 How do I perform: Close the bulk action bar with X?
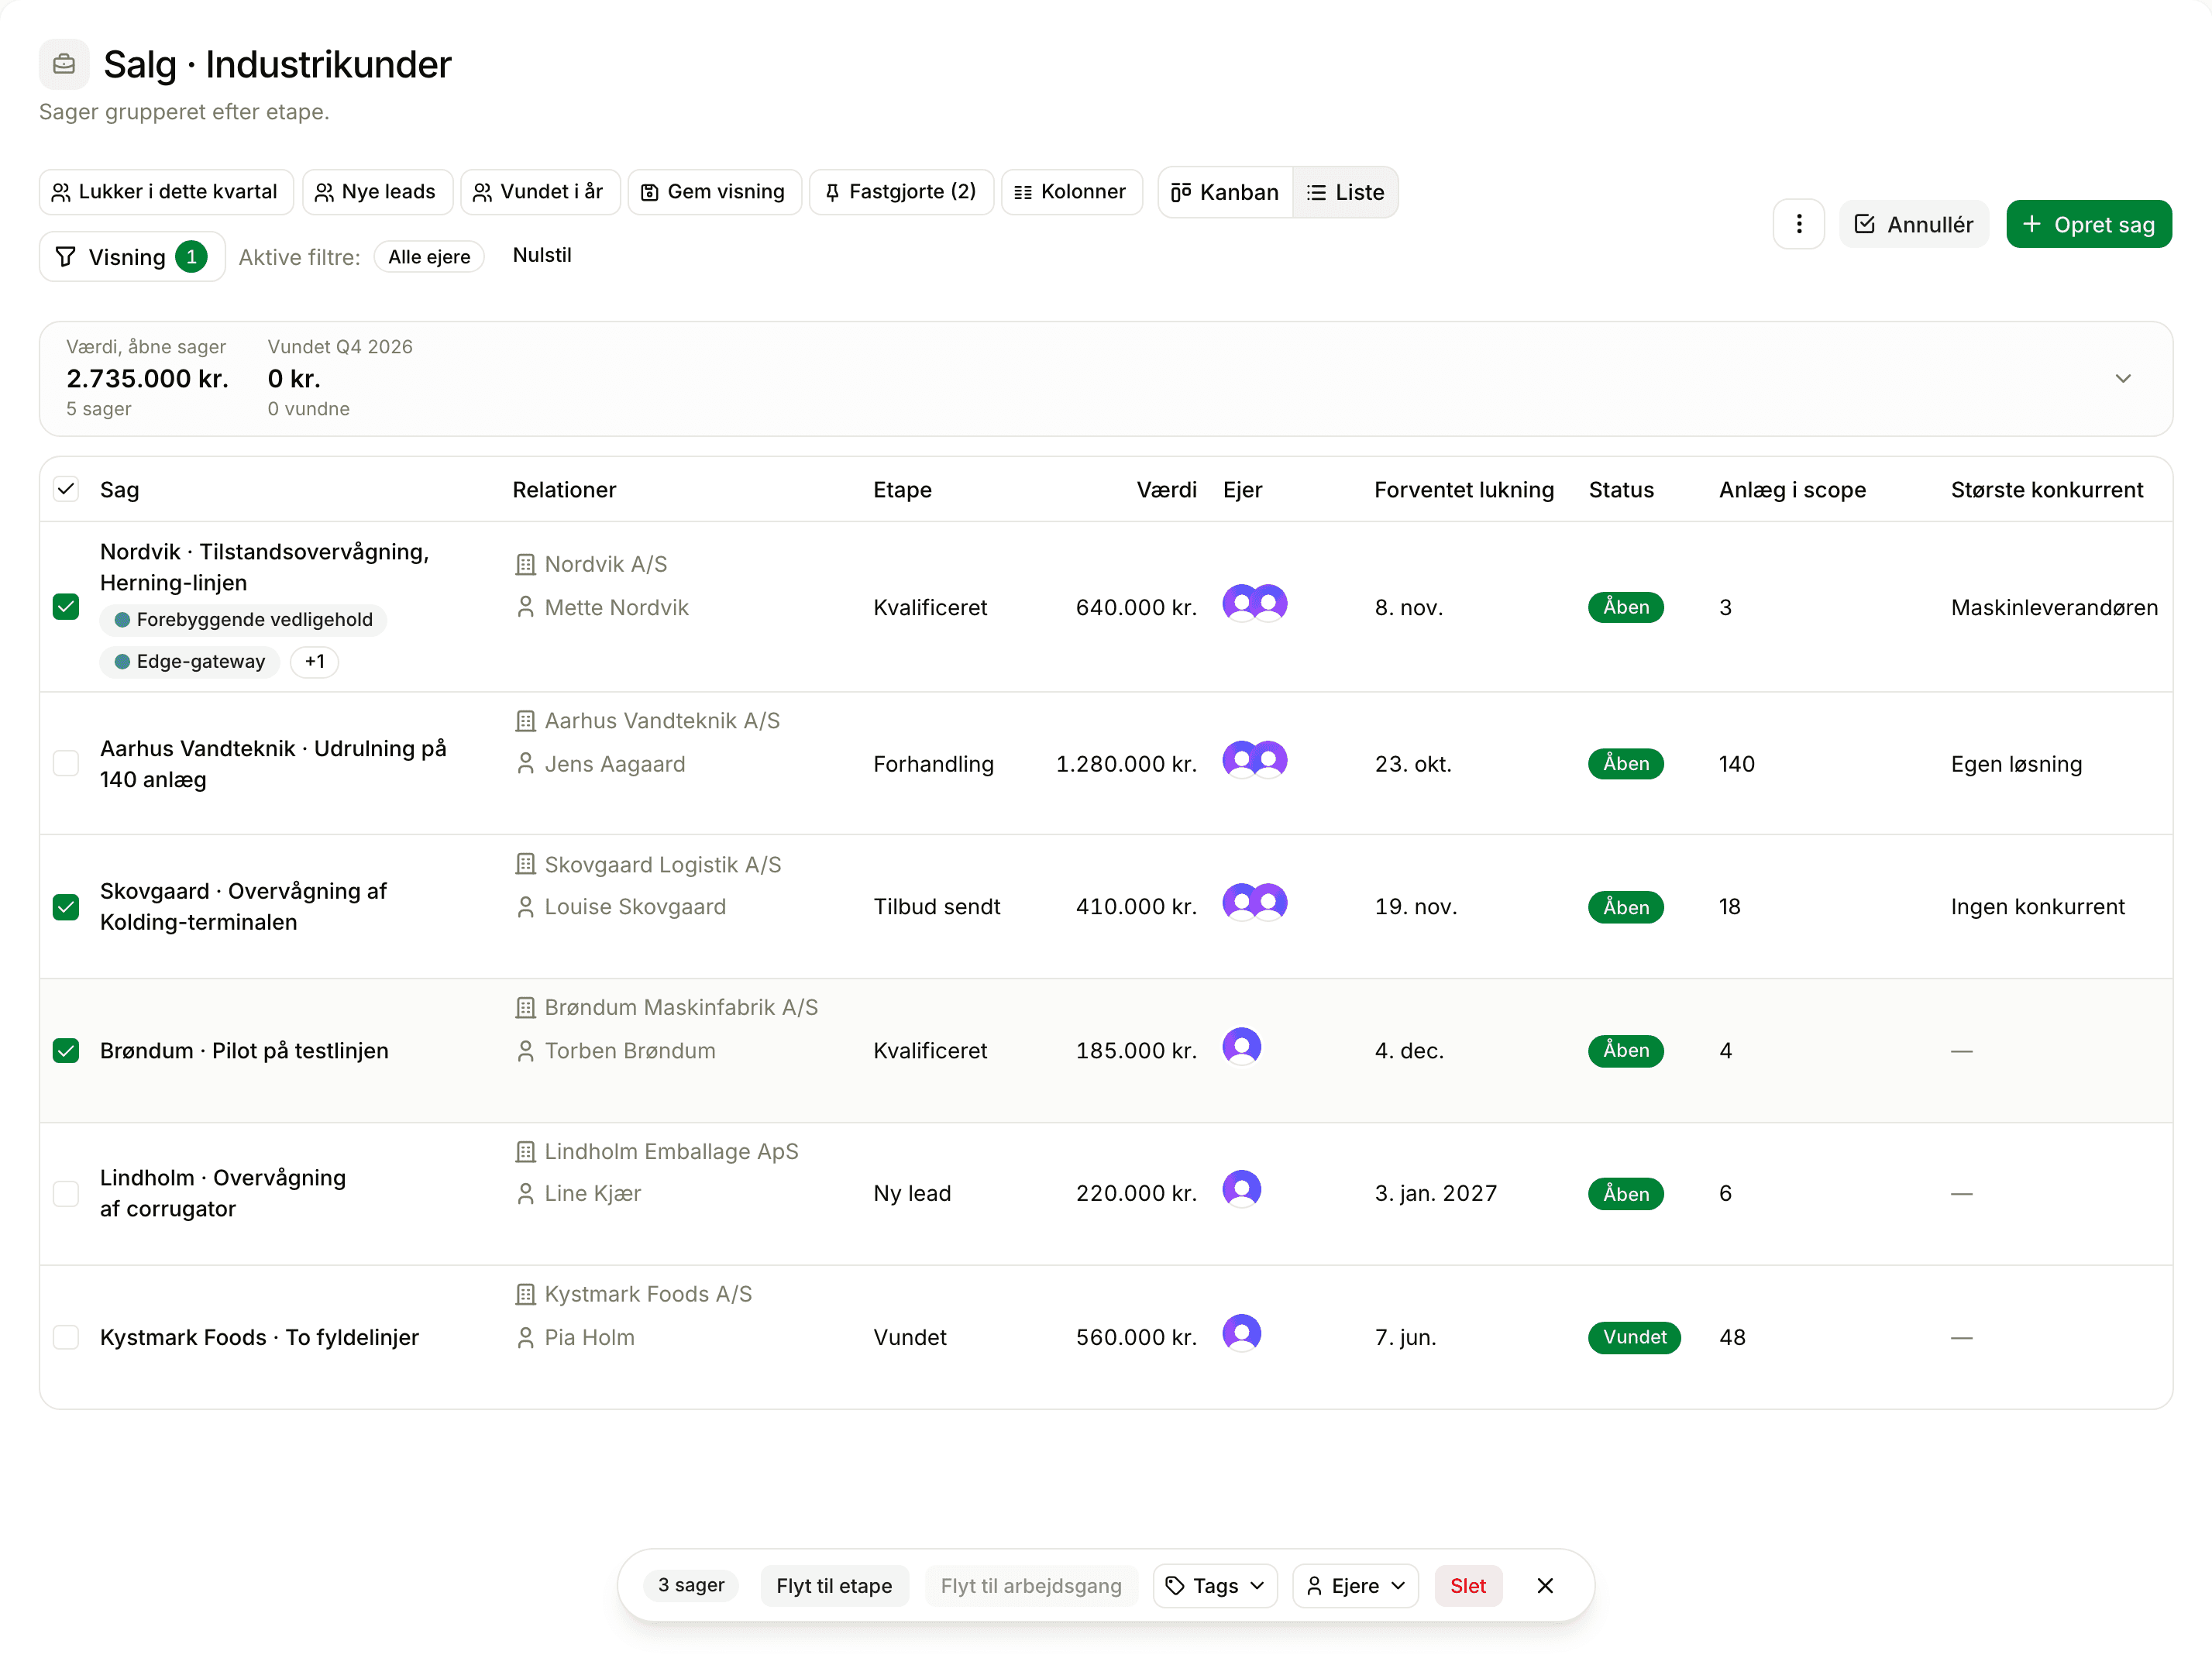pyautogui.click(x=1544, y=1585)
